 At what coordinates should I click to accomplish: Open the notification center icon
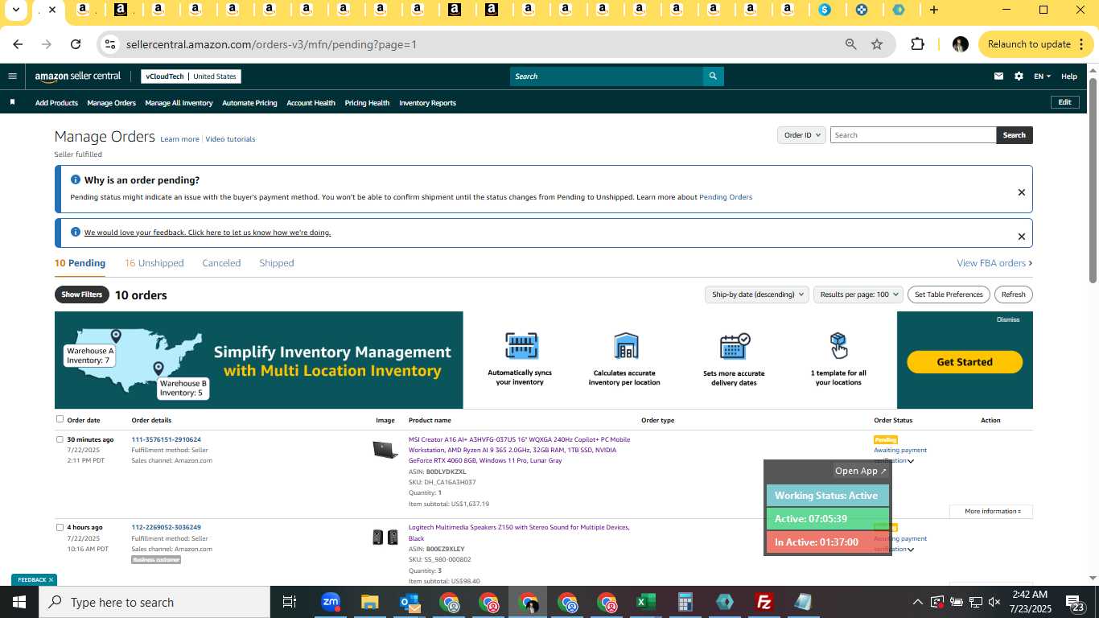point(1076,602)
